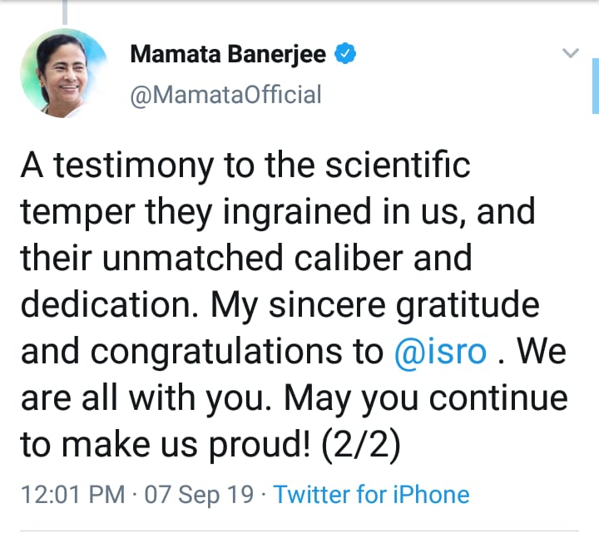The image size is (599, 533).
Task: Click the word 'gratitude' in the tweet
Action: tap(468, 305)
